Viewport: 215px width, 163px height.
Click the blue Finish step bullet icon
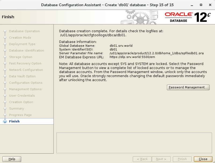coord(5,121)
